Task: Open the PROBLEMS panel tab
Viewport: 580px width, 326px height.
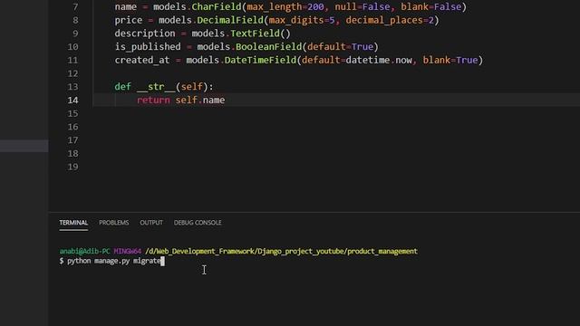Action: (114, 223)
